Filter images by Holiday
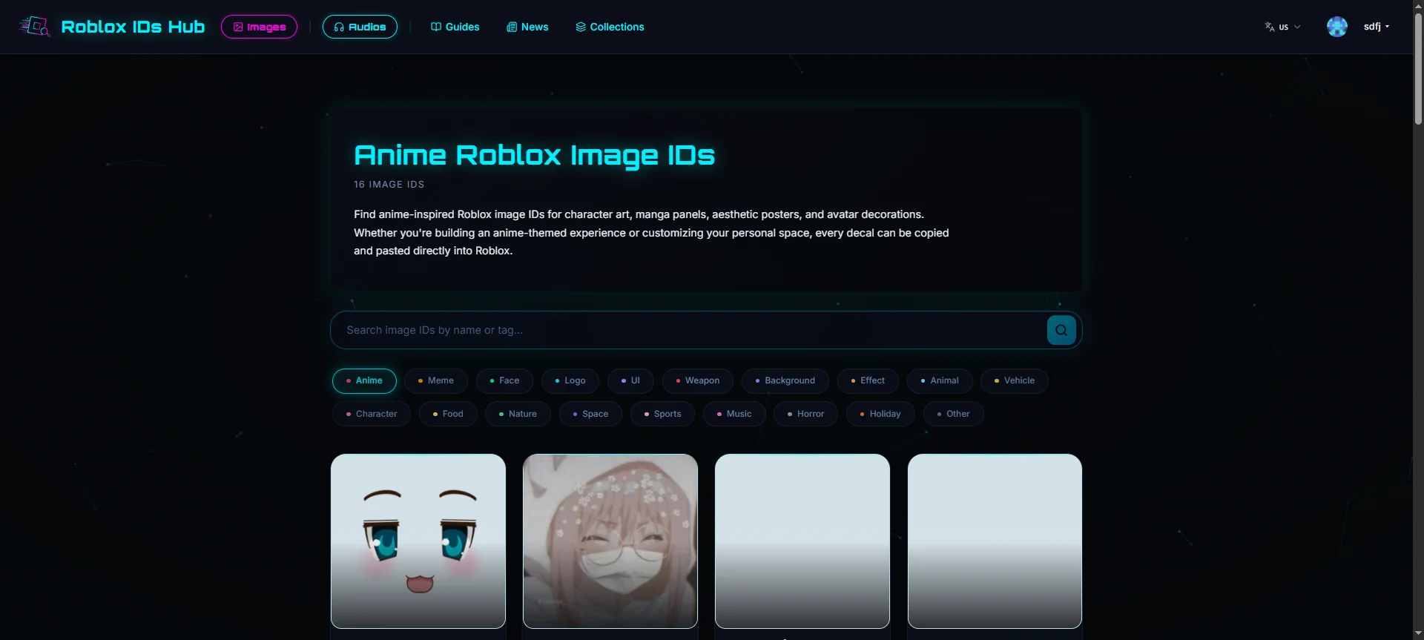The width and height of the screenshot is (1424, 640). pyautogui.click(x=880, y=415)
